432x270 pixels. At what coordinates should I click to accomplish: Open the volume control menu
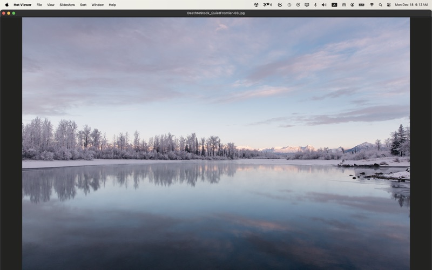(x=325, y=5)
